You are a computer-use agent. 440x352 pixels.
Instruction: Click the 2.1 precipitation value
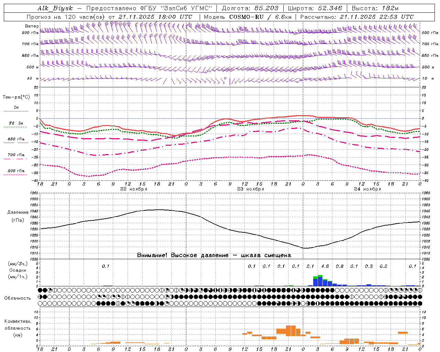point(310,266)
